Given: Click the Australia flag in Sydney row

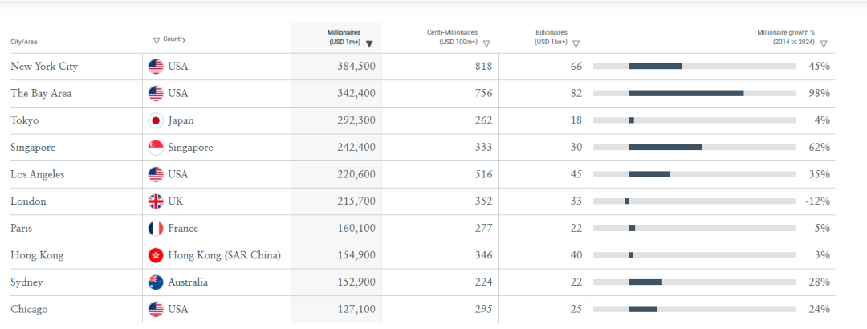Looking at the screenshot, I should (x=156, y=282).
